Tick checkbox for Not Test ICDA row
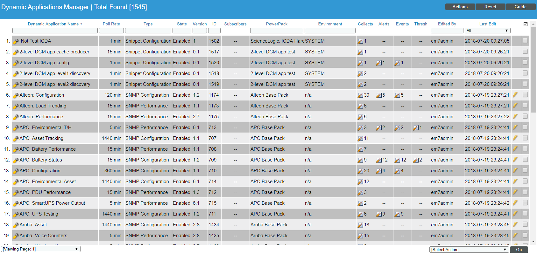Image resolution: width=537 pixels, height=254 pixels. pos(525,41)
